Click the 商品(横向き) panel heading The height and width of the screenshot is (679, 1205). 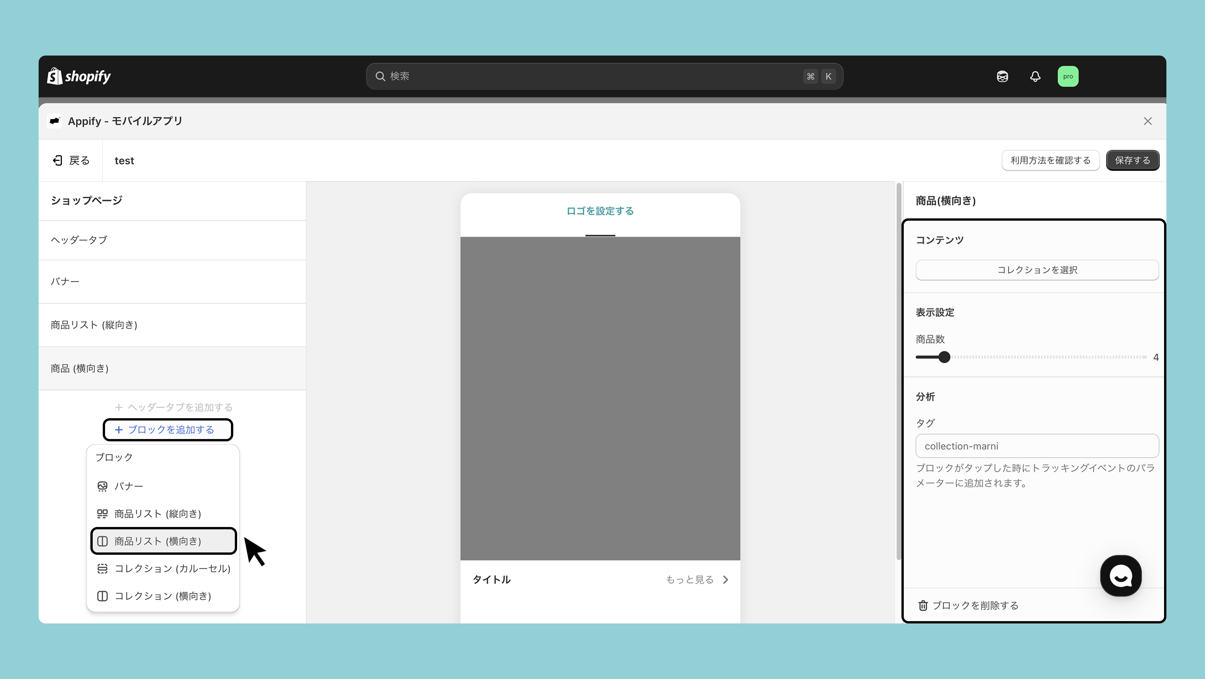click(946, 201)
